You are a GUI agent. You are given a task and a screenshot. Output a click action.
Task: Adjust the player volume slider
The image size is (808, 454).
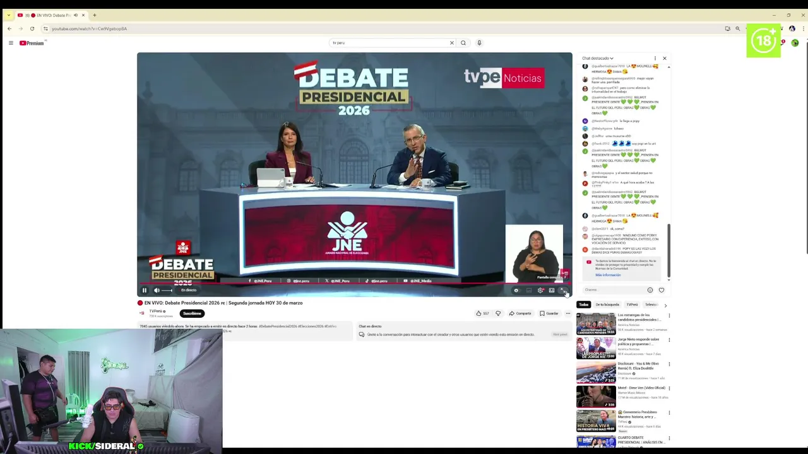[167, 290]
